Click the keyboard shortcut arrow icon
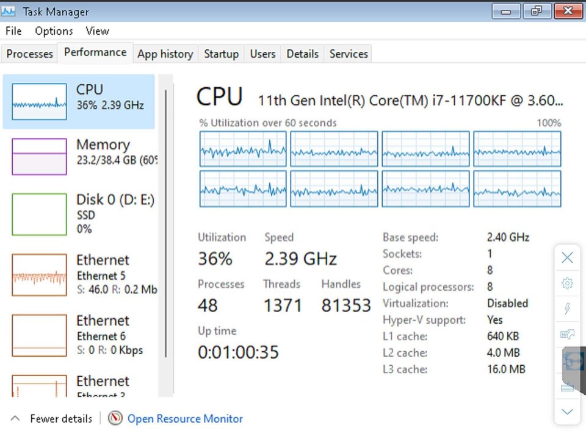 pos(567,334)
